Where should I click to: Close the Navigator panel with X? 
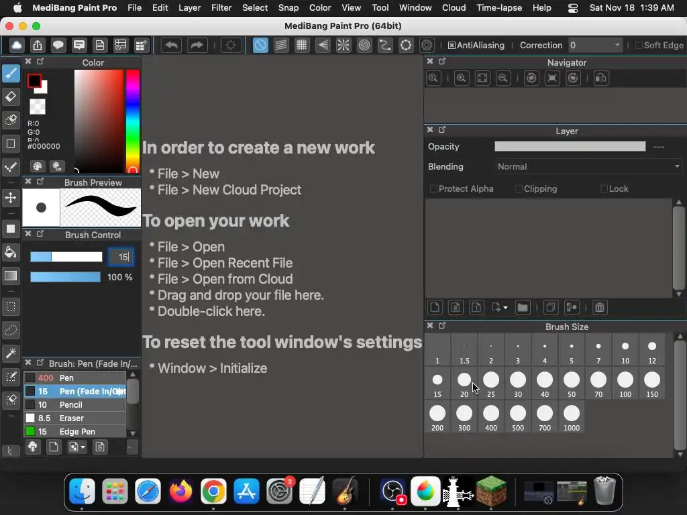430,61
